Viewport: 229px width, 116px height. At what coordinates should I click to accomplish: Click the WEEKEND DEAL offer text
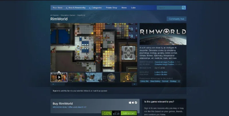coord(70,107)
